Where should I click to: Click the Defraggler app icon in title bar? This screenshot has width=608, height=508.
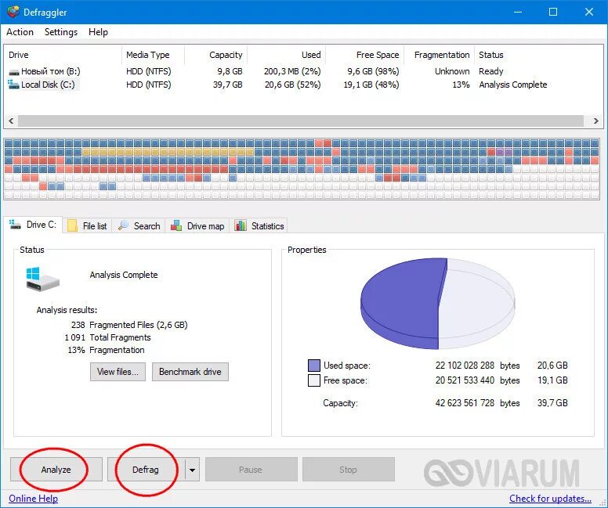[13, 12]
